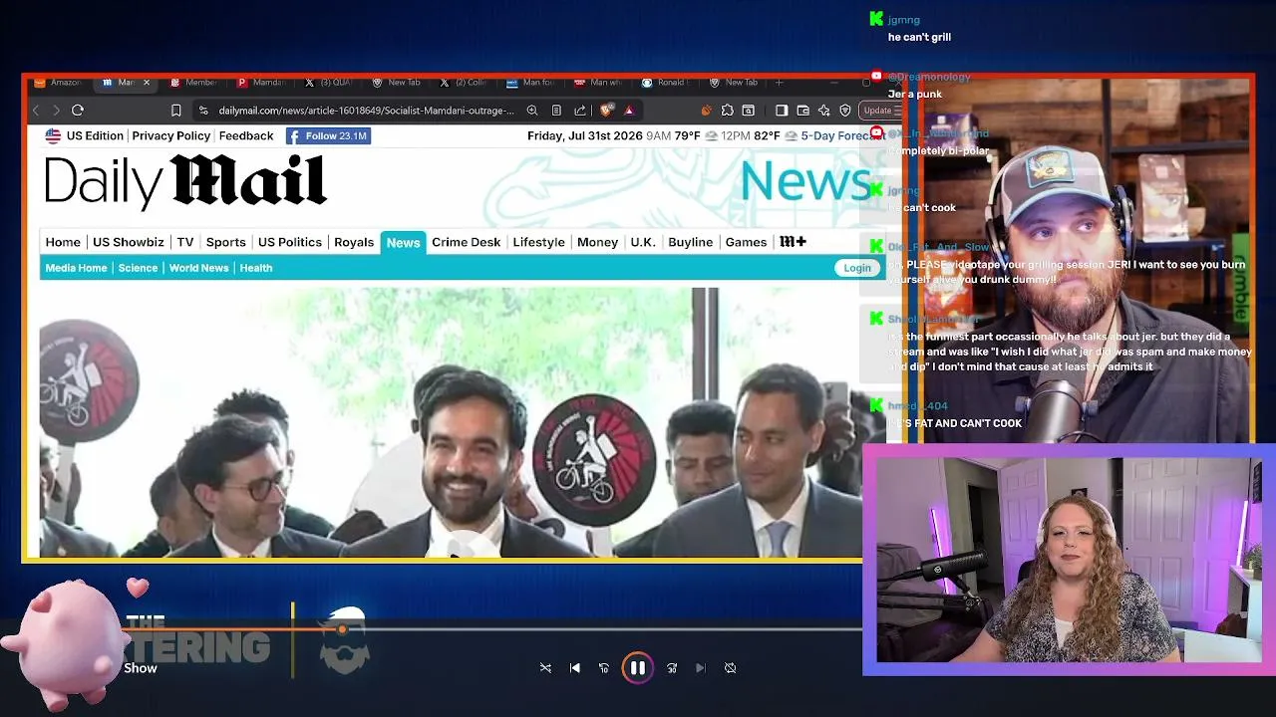Screen dimensions: 1276x717
Task: Click the woman's webcam feed
Action: coord(1069,559)
